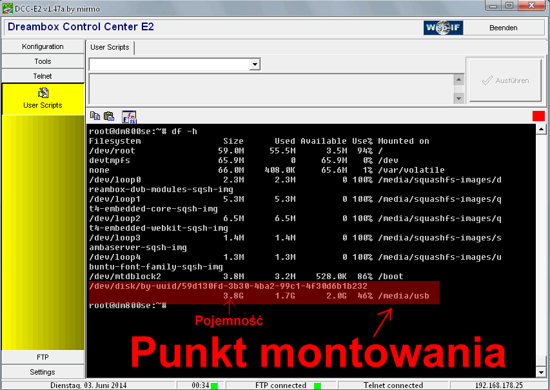The height and width of the screenshot is (390, 550).
Task: Expand the user script selection dropdown
Action: (x=255, y=64)
